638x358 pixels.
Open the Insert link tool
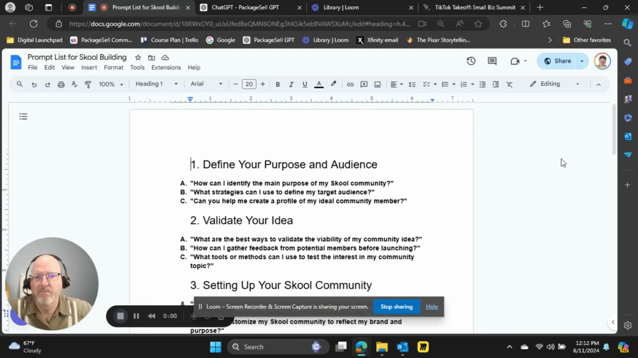349,83
